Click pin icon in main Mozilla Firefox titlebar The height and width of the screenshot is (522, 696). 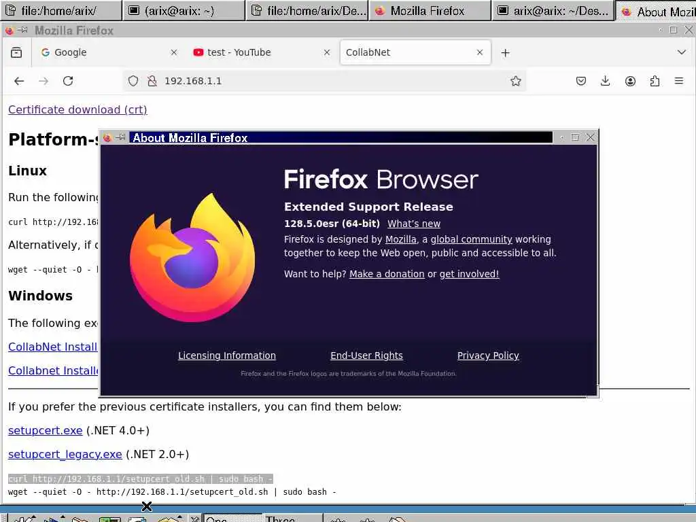[x=22, y=30]
